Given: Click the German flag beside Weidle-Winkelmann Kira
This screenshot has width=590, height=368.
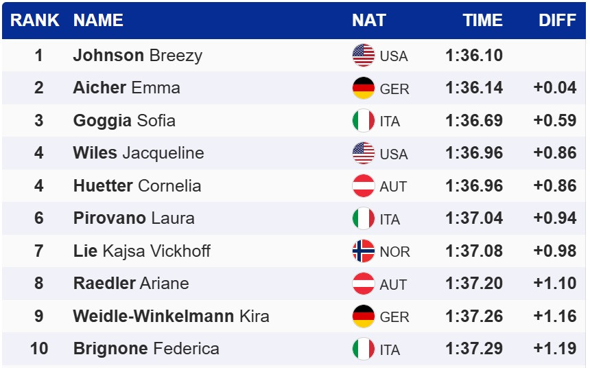Looking at the screenshot, I should click(x=363, y=317).
